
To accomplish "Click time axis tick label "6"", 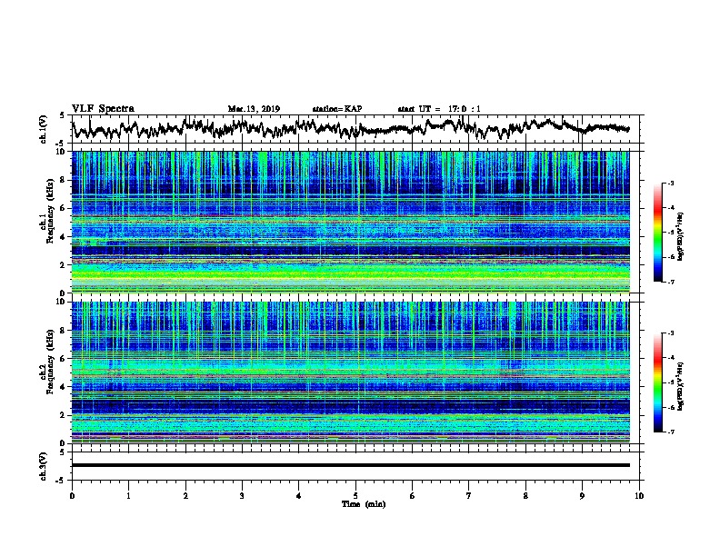I will tap(413, 496).
